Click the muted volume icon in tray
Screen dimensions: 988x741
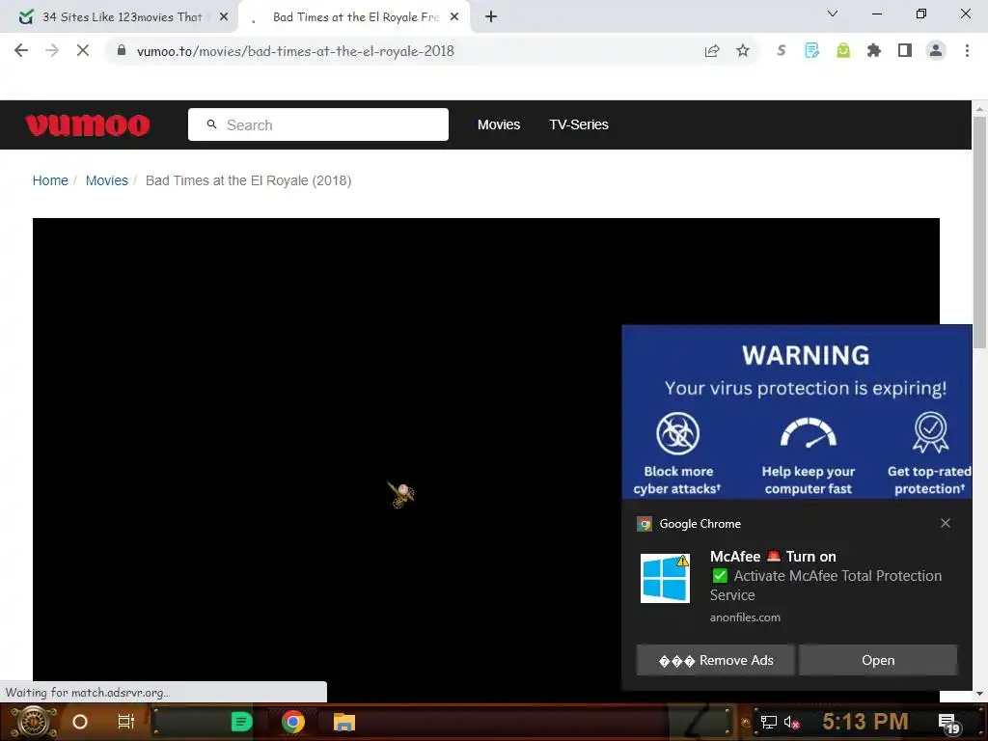[x=791, y=722]
